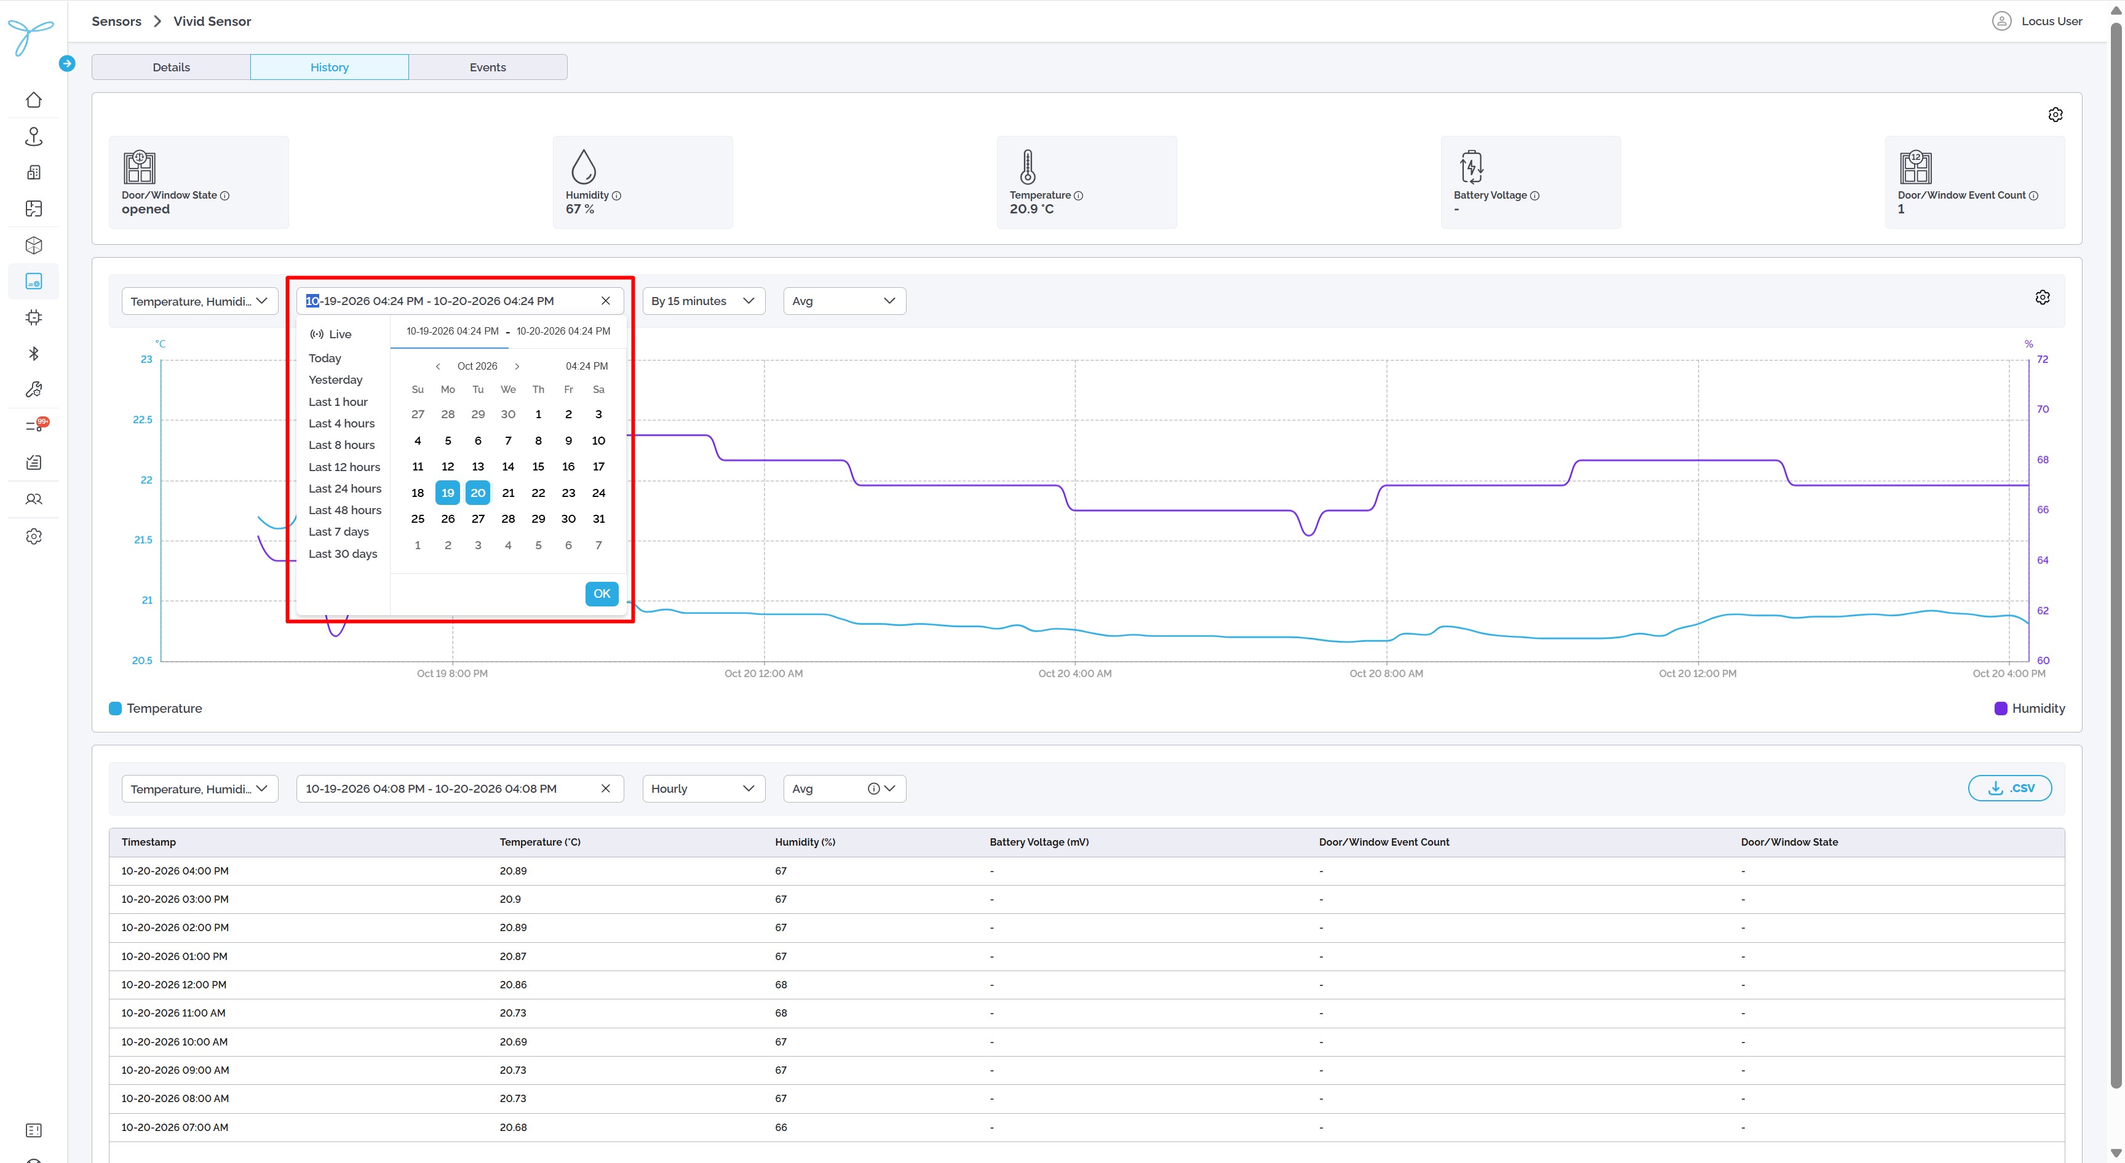This screenshot has width=2125, height=1163.
Task: Choose the Live preset option
Action: coord(331,334)
